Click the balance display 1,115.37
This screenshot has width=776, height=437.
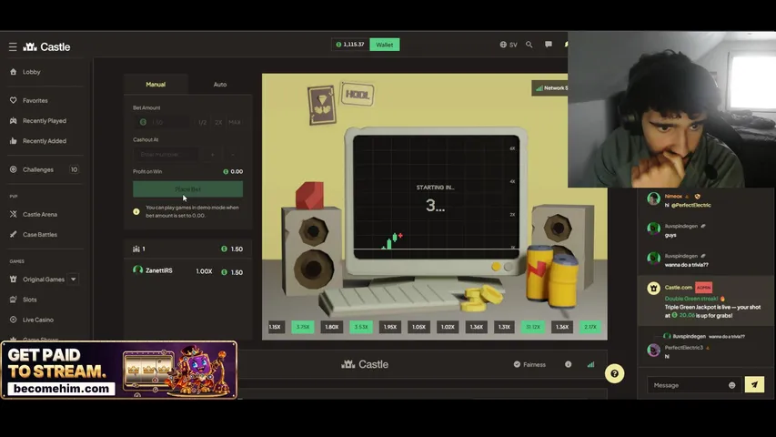(x=350, y=45)
